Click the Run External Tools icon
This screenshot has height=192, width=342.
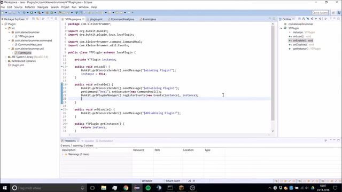39,12
